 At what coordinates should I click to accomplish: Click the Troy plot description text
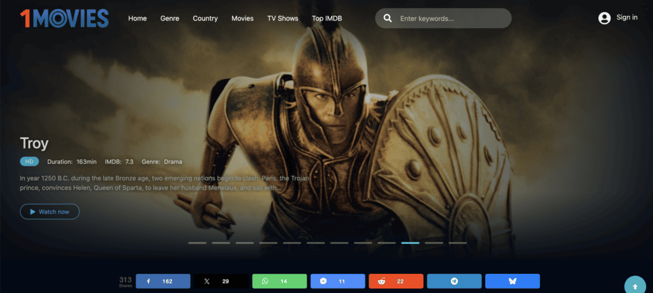(165, 183)
